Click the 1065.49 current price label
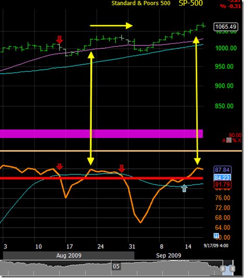This screenshot has width=244, height=278. pyautogui.click(x=226, y=27)
